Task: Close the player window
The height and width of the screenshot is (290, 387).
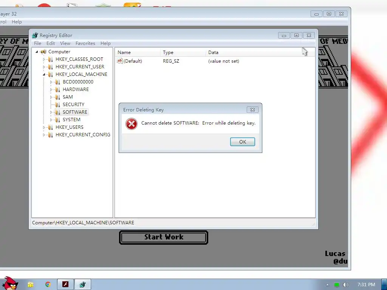Action: click(341, 14)
